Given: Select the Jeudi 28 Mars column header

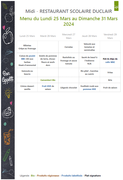Looking at the screenshot, I should (89, 36).
